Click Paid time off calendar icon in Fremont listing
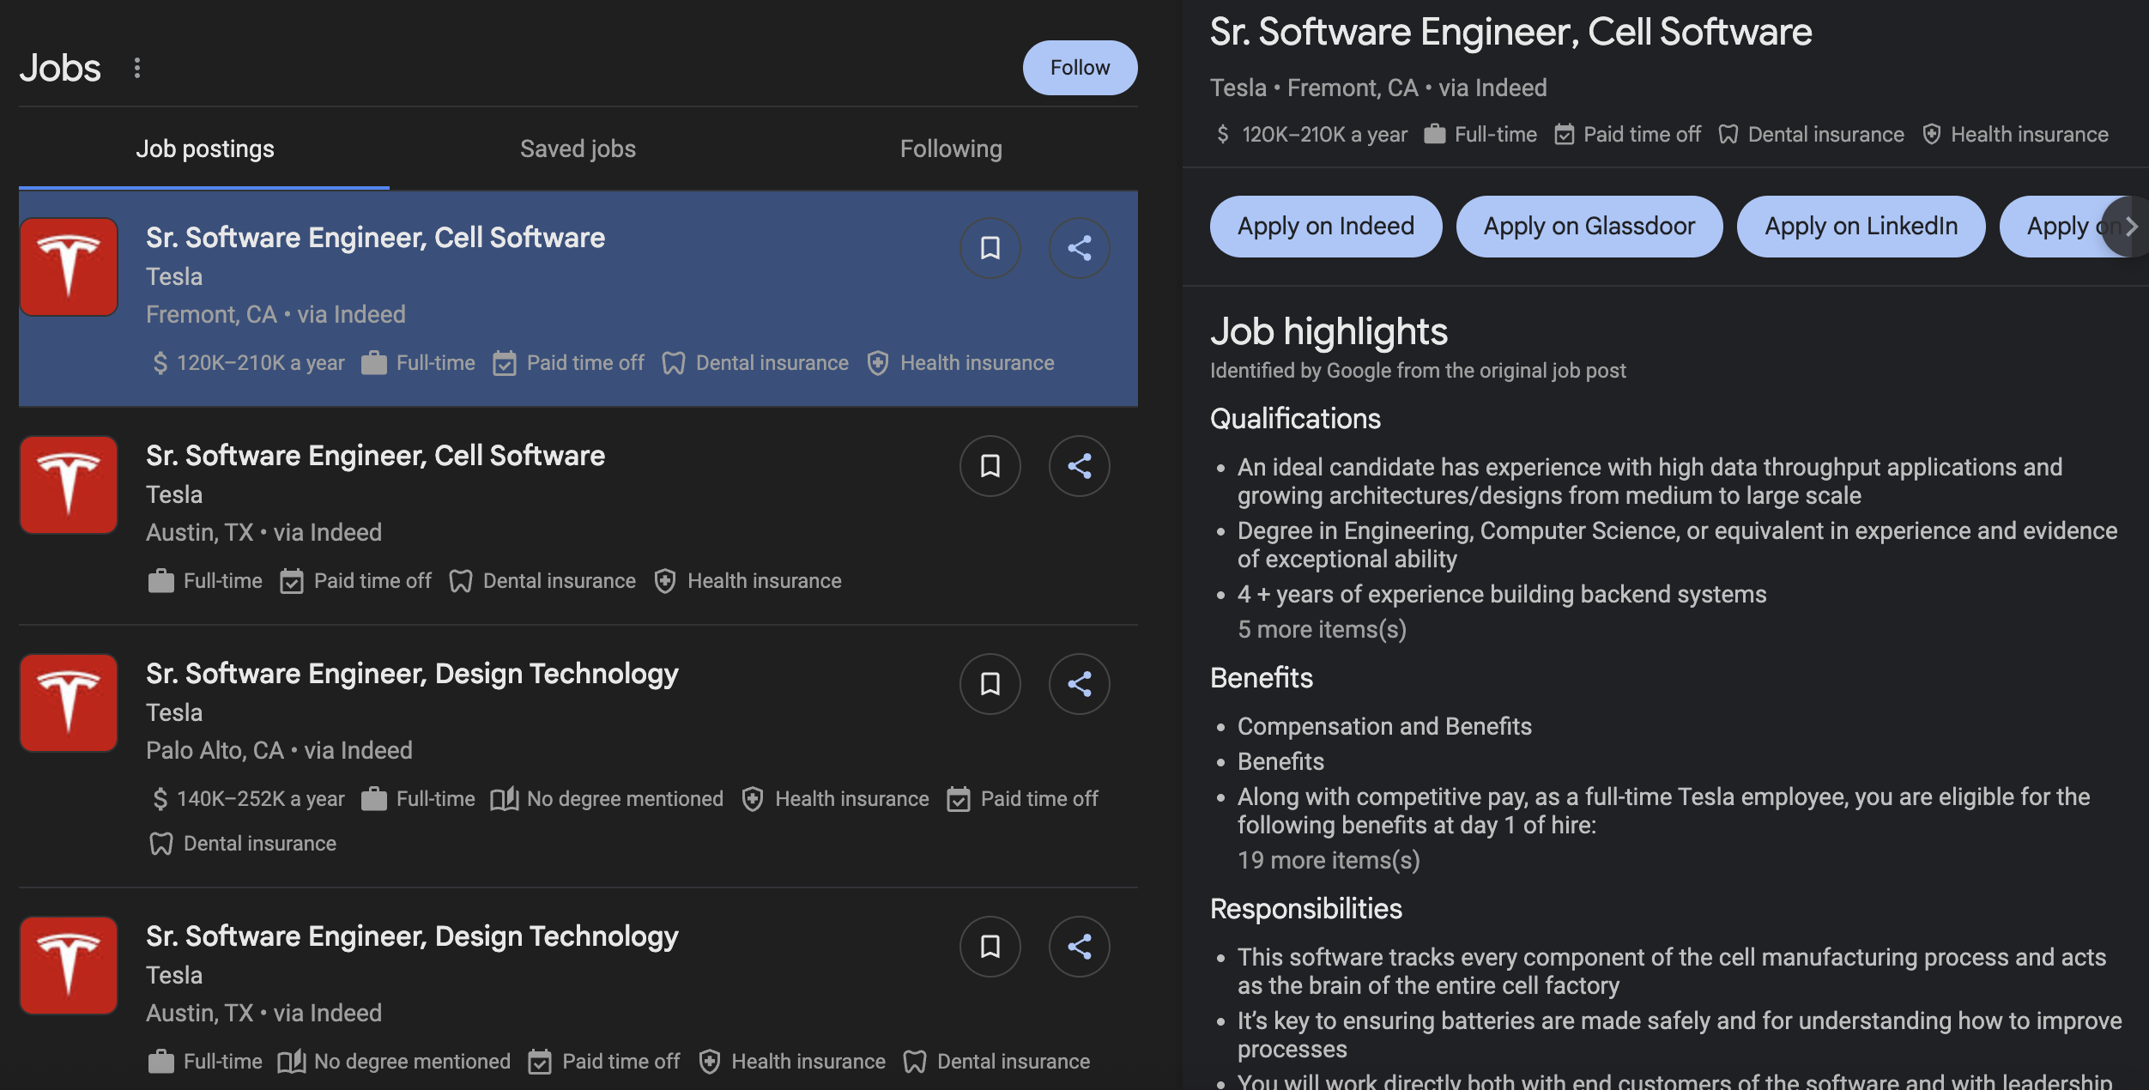2149x1090 pixels. 505,363
